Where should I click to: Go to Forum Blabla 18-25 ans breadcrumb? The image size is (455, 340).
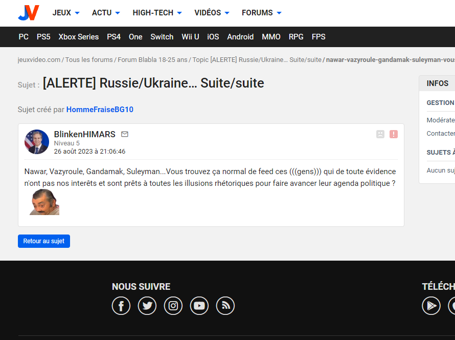pos(152,60)
